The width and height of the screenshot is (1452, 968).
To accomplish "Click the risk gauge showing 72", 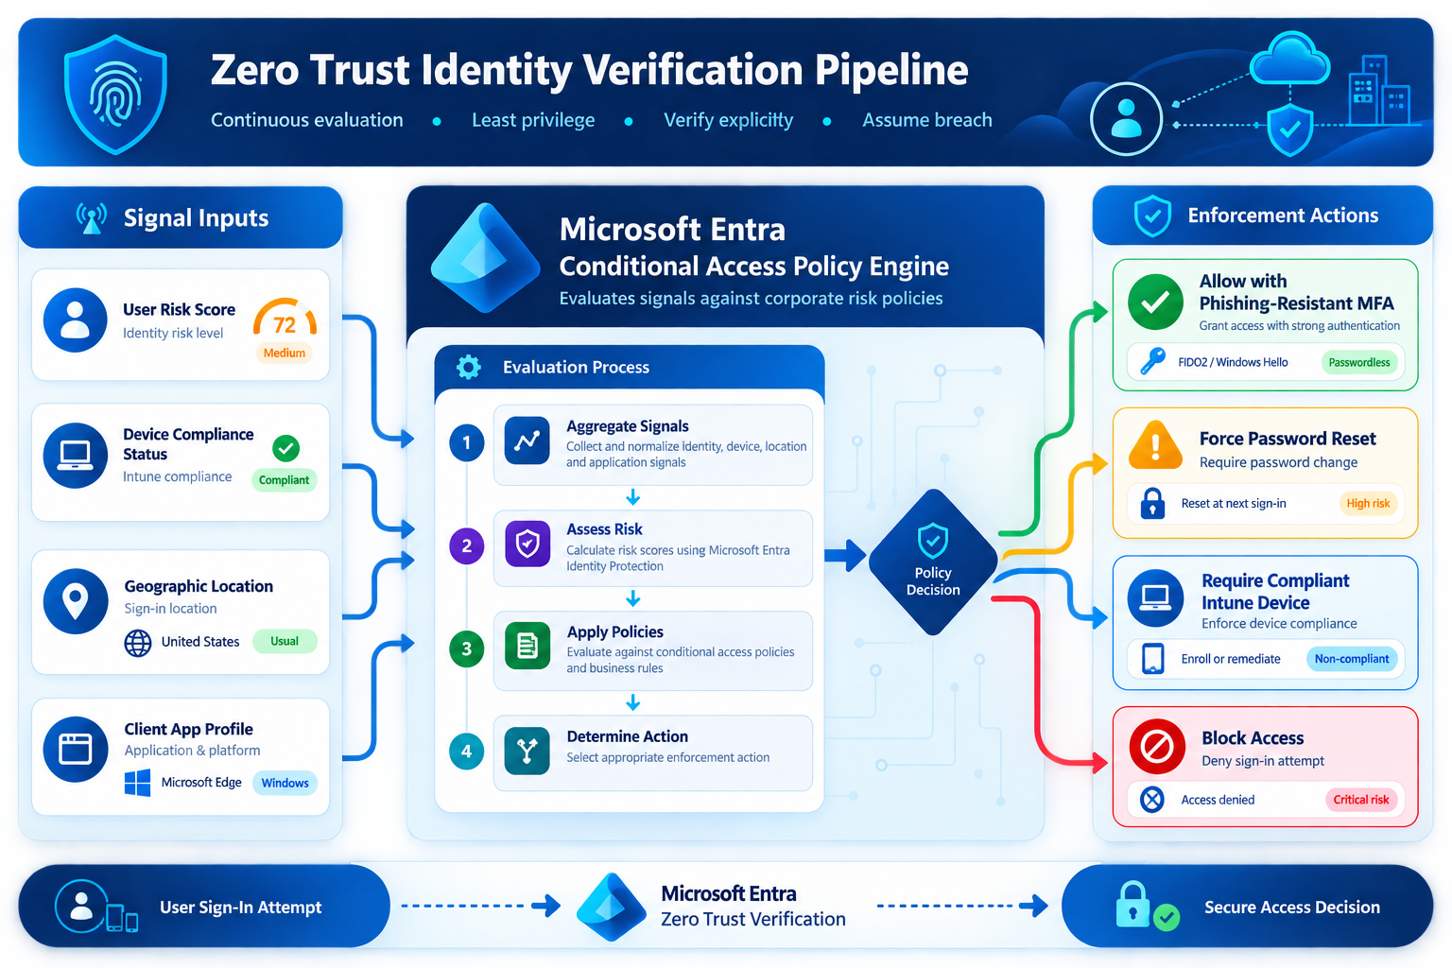I will pos(285,320).
